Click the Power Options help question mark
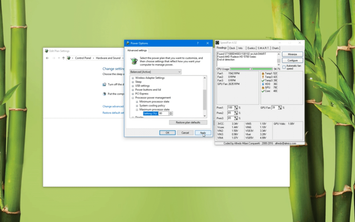This screenshot has height=222, width=355. [x=198, y=43]
